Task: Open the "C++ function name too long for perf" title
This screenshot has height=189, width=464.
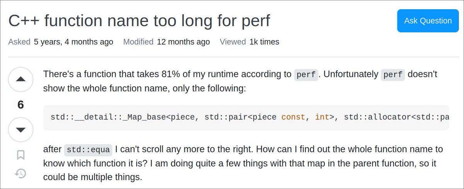Action: pos(139,21)
